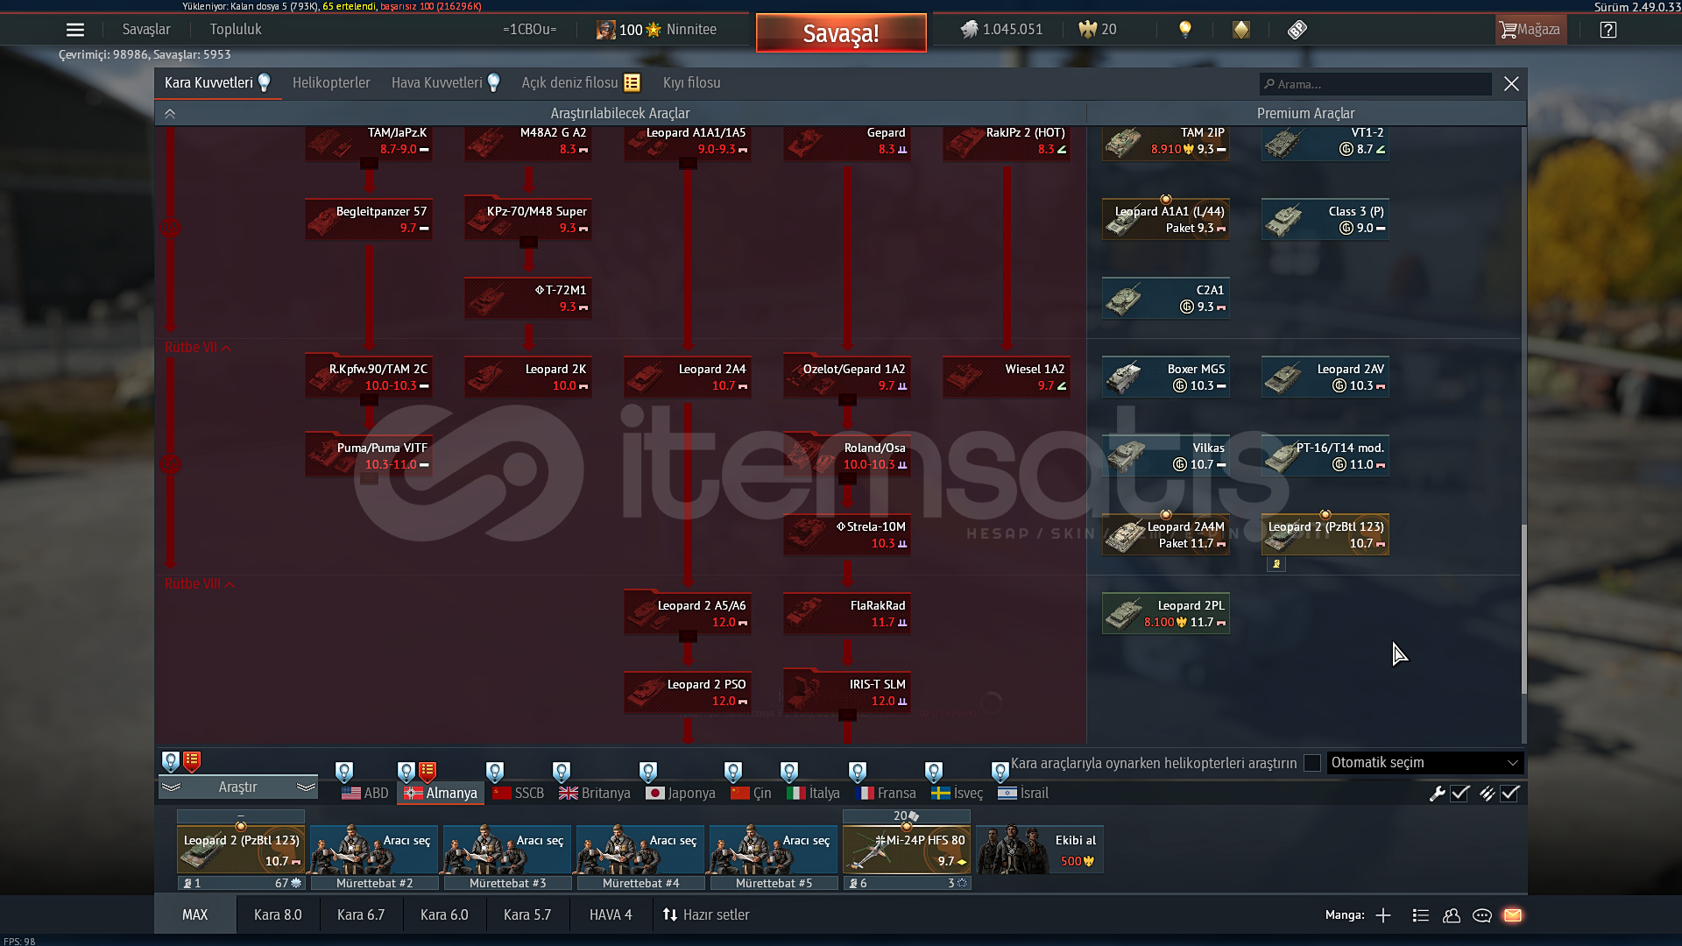
Task: Open the Otomatik seçim dropdown
Action: point(1425,763)
